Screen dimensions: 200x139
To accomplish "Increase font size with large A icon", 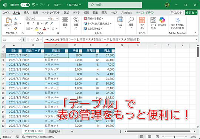I will [x=46, y=23].
